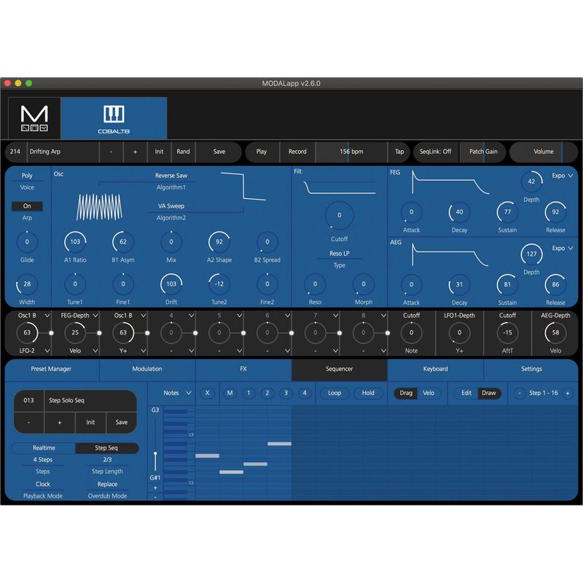Click the Record button
583x583 pixels.
click(297, 152)
